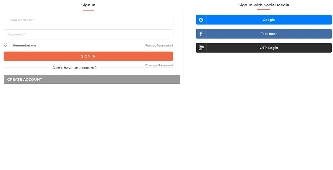Click the Google G logo icon
Screen dimensions: 333x170
(x=201, y=20)
